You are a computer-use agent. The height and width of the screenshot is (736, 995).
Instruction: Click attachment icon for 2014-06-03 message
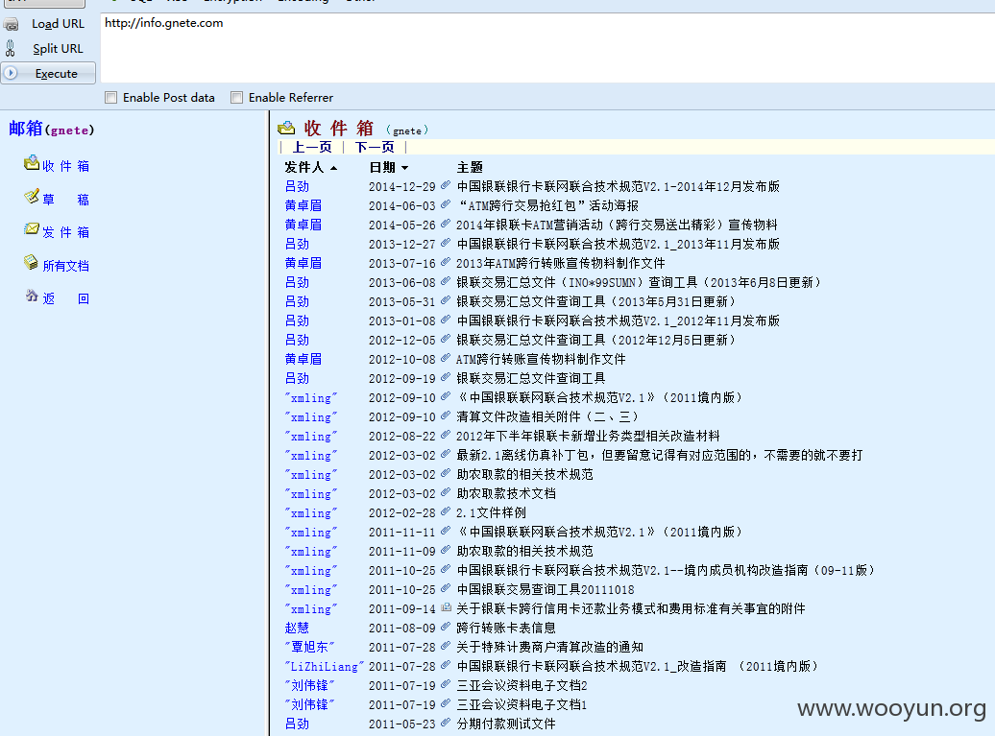(446, 204)
